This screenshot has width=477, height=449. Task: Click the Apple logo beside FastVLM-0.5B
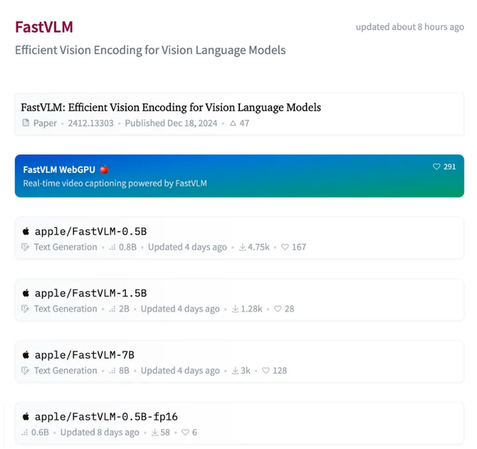[26, 232]
